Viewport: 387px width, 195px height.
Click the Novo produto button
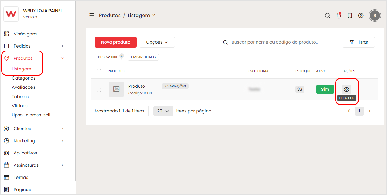click(x=115, y=42)
